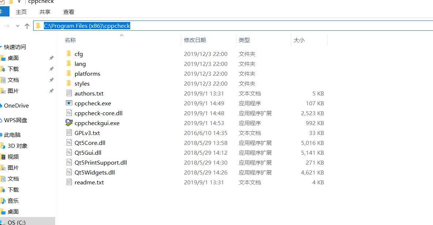Click the forward navigation arrow
Viewport: 433px width, 225px height.
[x=7, y=26]
